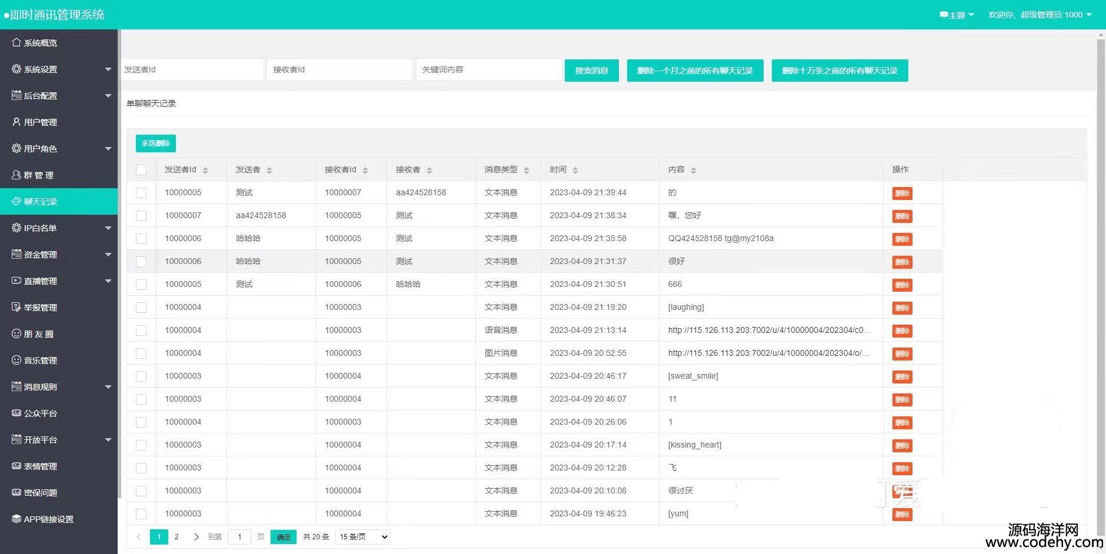Sort by 内容 column arrows
The height and width of the screenshot is (554, 1106).
(694, 170)
